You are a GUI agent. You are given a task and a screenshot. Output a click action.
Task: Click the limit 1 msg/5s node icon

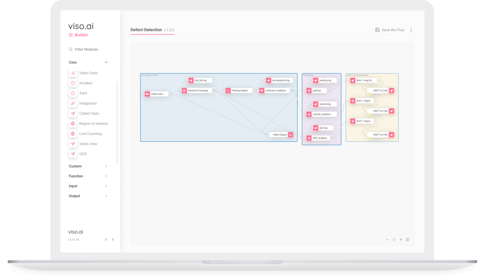coord(353,80)
